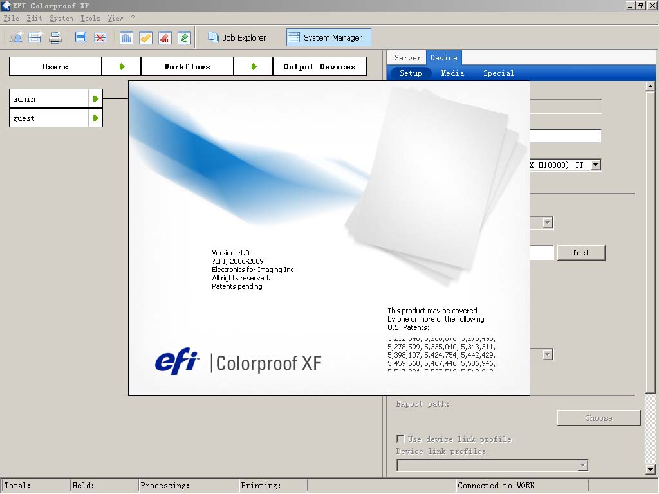Click the red marker toolbar icon
Viewport: 659px width, 494px height.
point(165,38)
